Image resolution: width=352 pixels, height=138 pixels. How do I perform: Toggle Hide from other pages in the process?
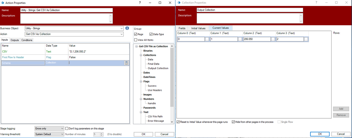click(233, 122)
